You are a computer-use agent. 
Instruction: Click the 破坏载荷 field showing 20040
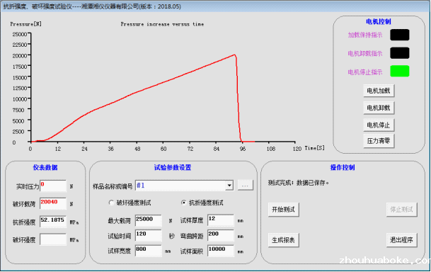[53, 203]
